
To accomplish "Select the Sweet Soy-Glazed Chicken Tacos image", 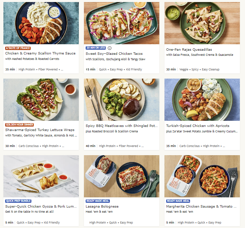I will (x=121, y=23).
